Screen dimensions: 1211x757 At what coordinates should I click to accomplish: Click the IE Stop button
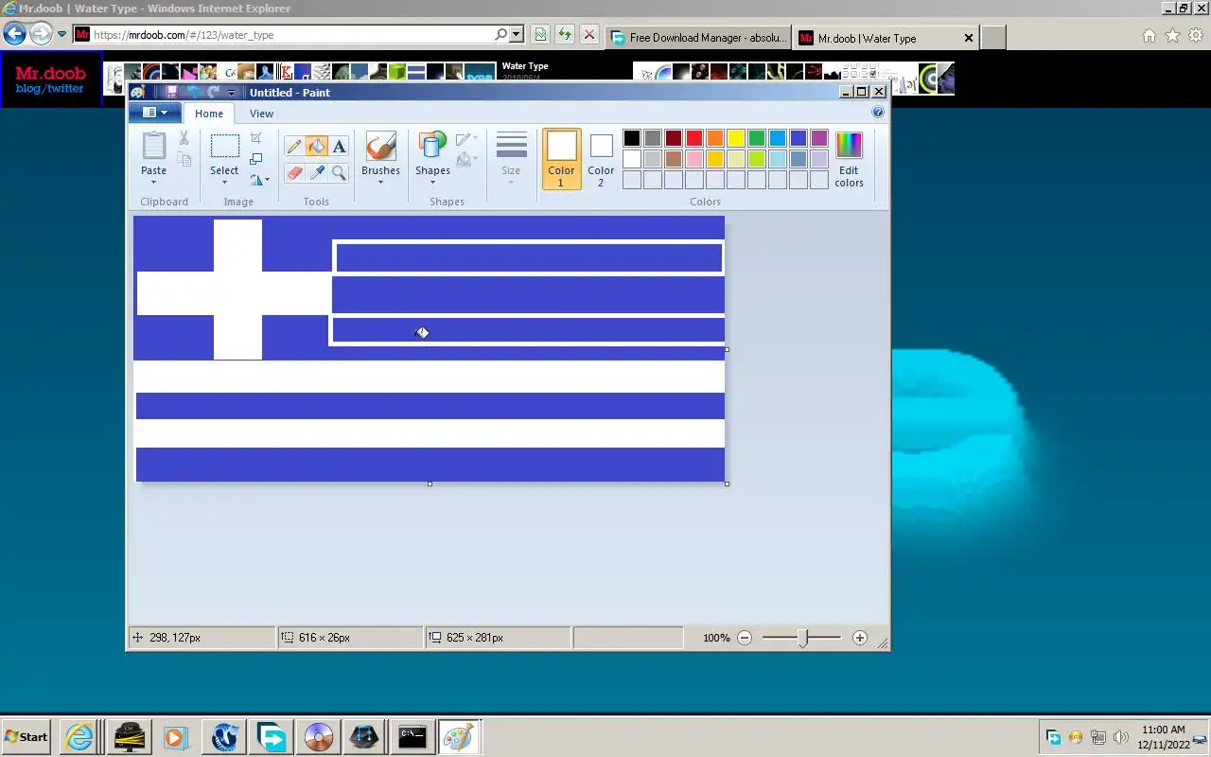[589, 34]
